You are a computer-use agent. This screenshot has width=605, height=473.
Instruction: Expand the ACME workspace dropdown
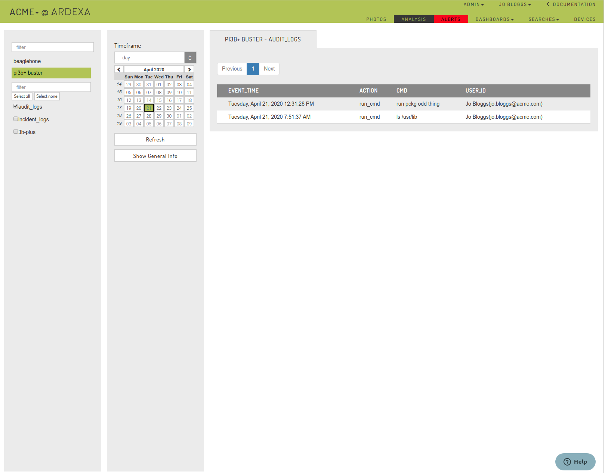click(x=24, y=12)
